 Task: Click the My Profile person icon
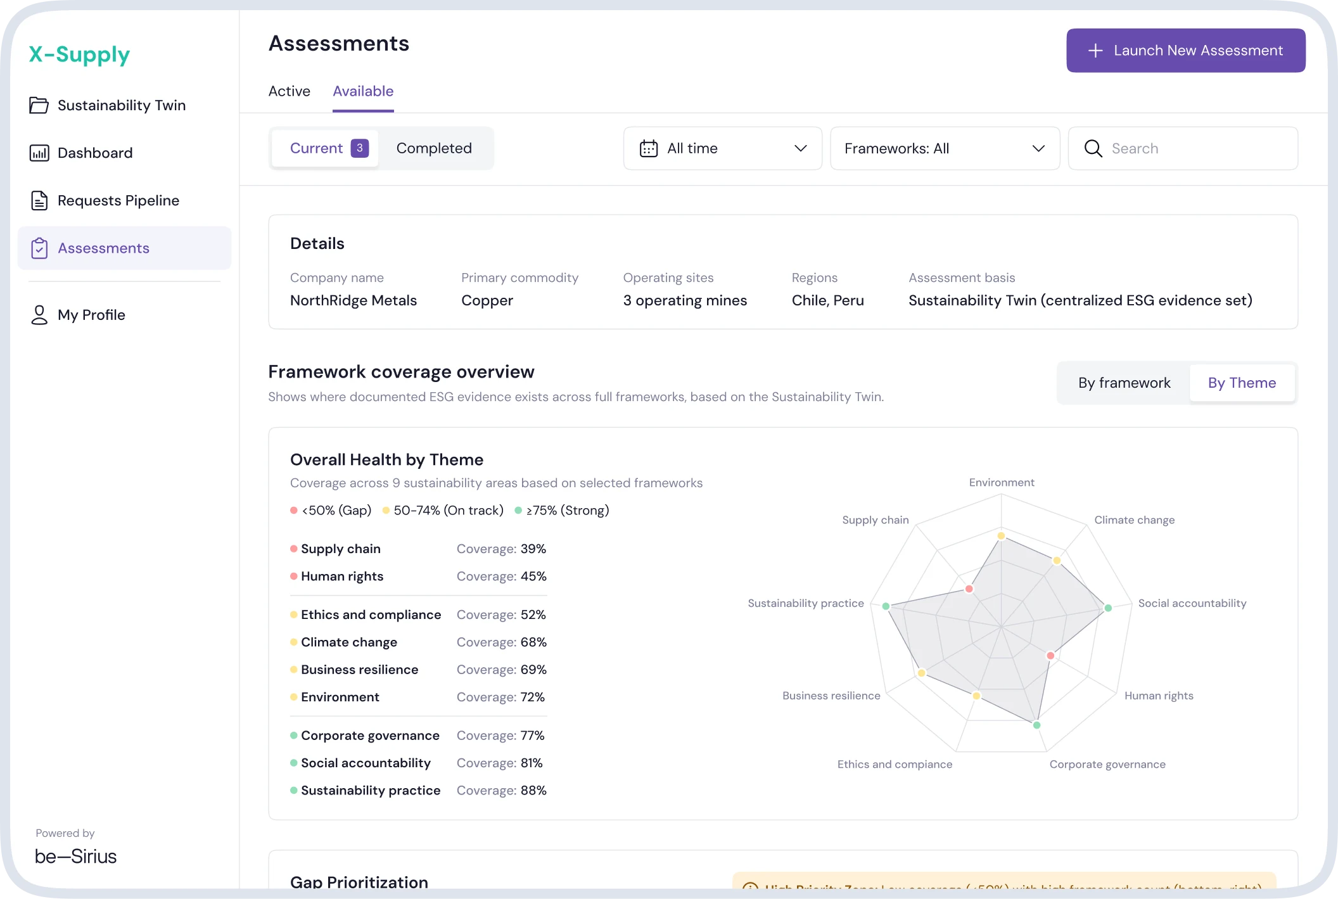coord(39,315)
